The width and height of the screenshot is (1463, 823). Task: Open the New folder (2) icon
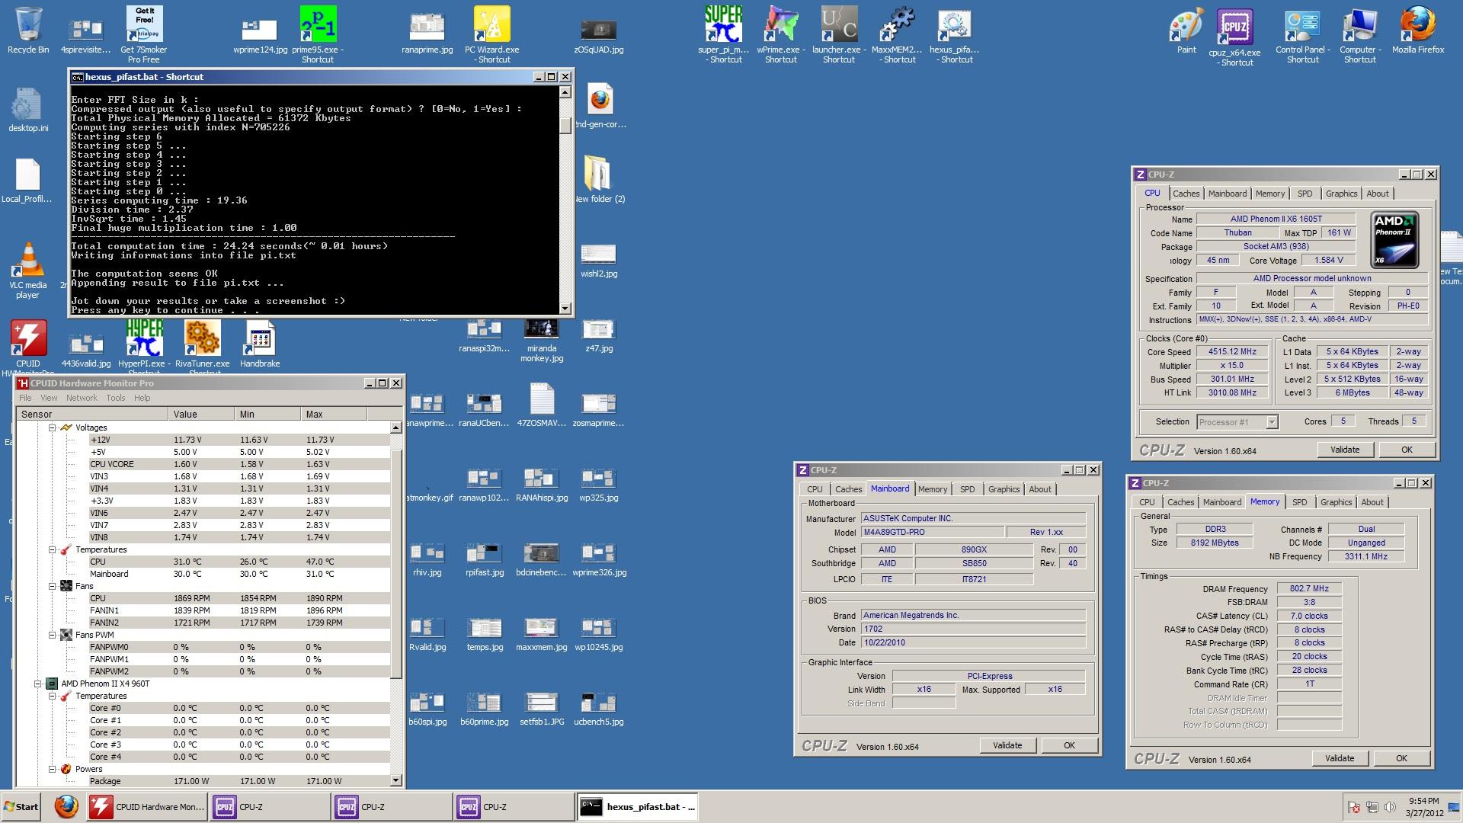click(599, 180)
